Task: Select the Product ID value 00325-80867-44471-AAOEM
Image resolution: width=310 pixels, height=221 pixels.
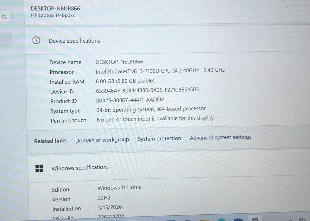Action: pos(130,100)
